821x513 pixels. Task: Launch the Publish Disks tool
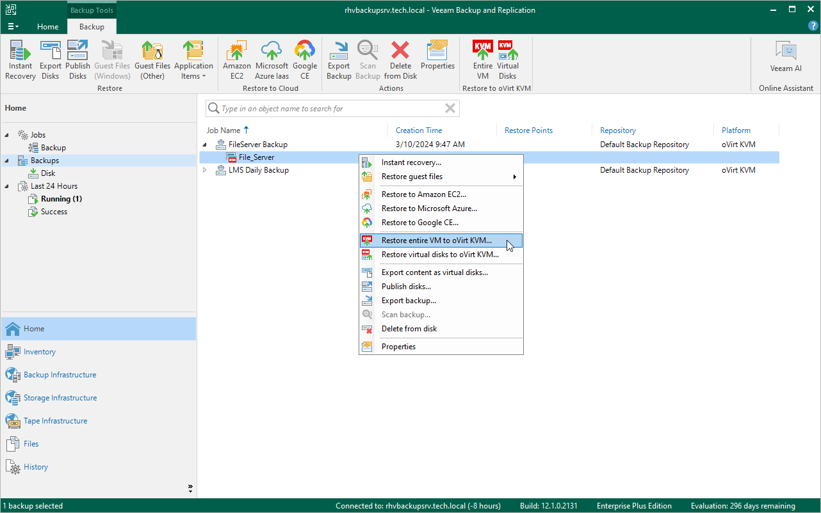tap(77, 59)
